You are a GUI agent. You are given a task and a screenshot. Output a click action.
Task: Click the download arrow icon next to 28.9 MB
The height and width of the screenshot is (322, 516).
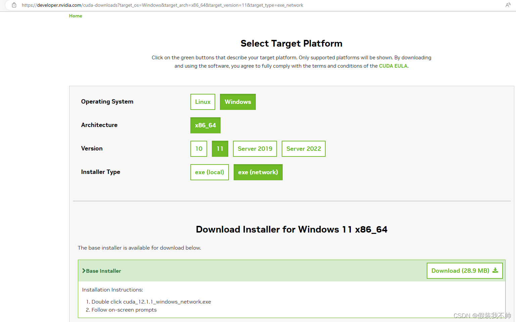point(495,270)
